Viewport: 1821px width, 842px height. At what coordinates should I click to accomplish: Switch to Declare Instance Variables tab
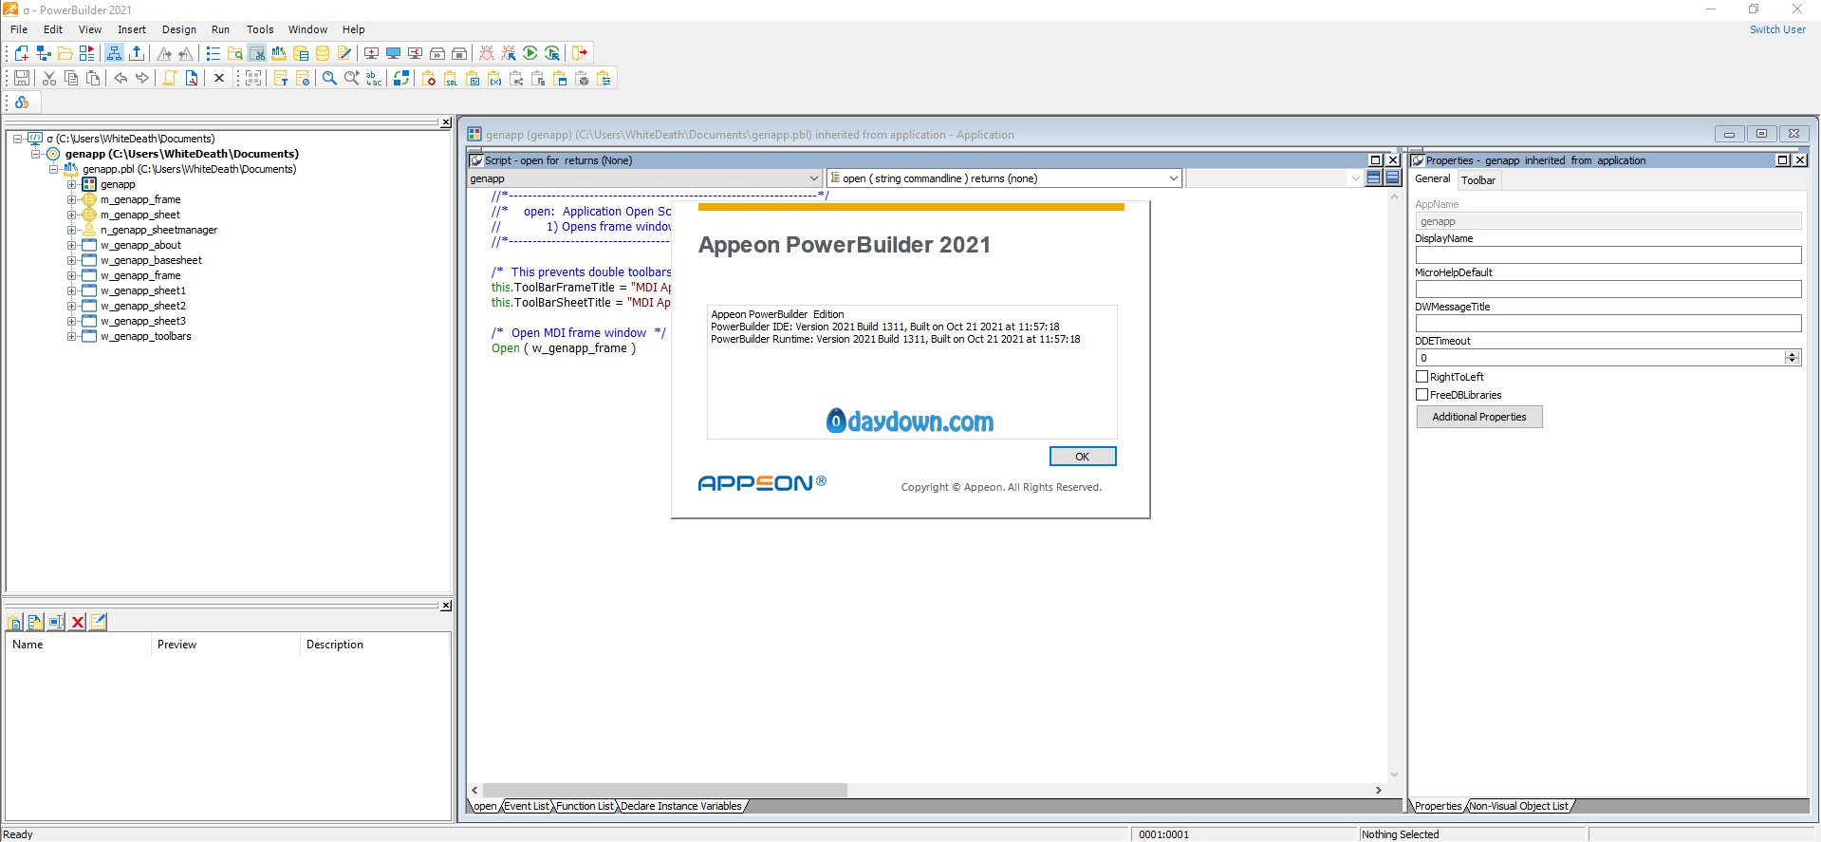click(681, 806)
